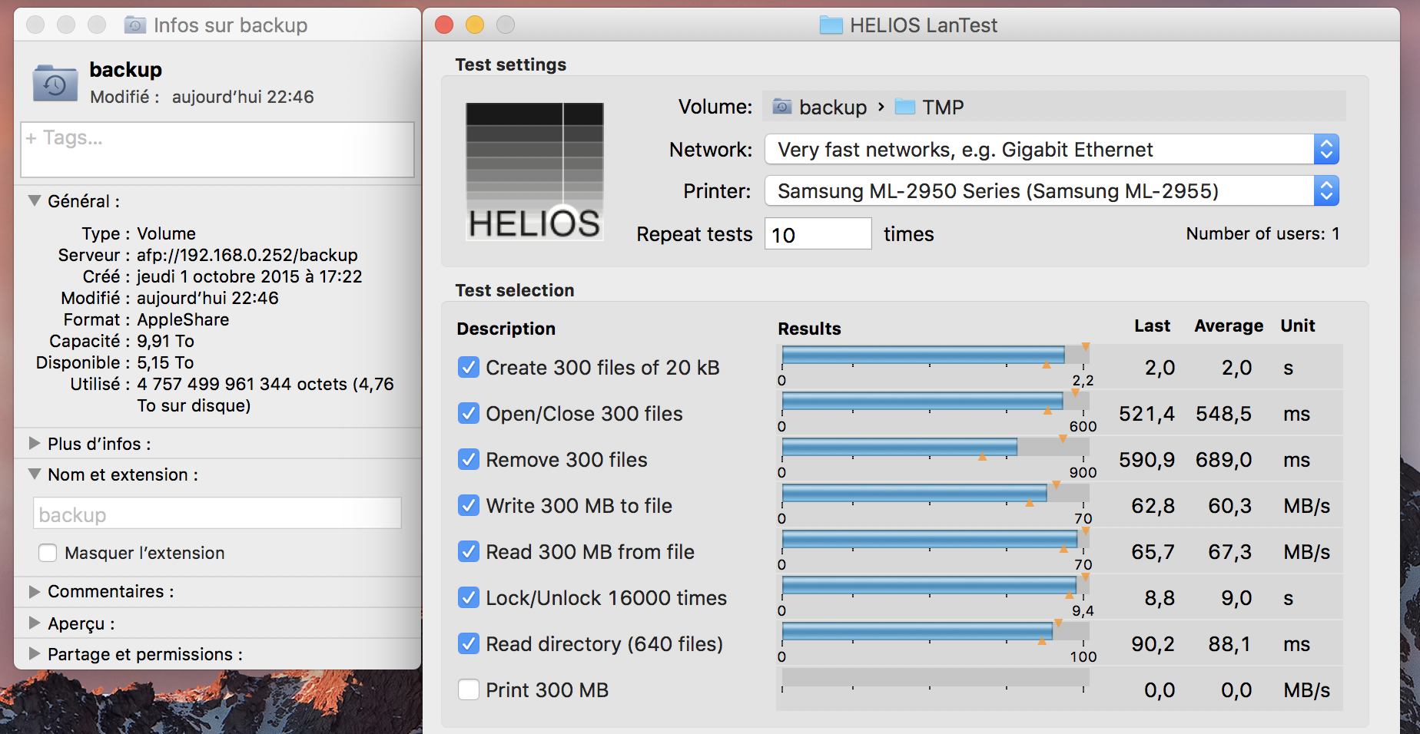1420x734 pixels.
Task: Expand the Aperçu section
Action: [x=35, y=623]
